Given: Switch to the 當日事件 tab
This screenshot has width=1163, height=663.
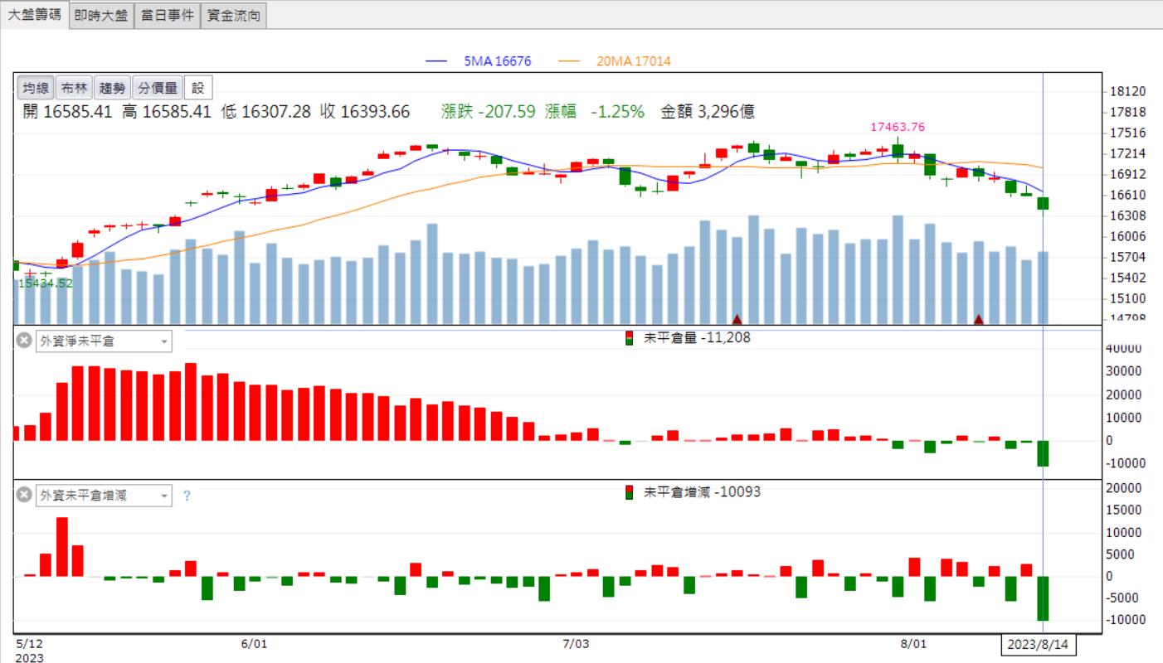Looking at the screenshot, I should point(167,16).
